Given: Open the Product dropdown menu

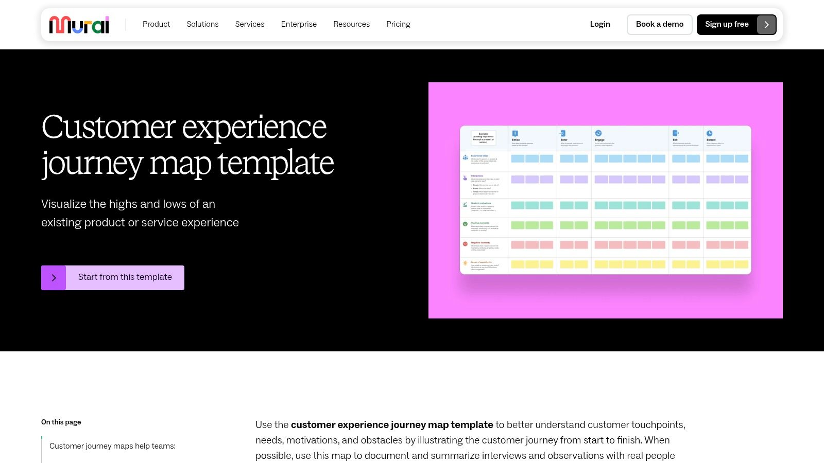Looking at the screenshot, I should [x=156, y=24].
